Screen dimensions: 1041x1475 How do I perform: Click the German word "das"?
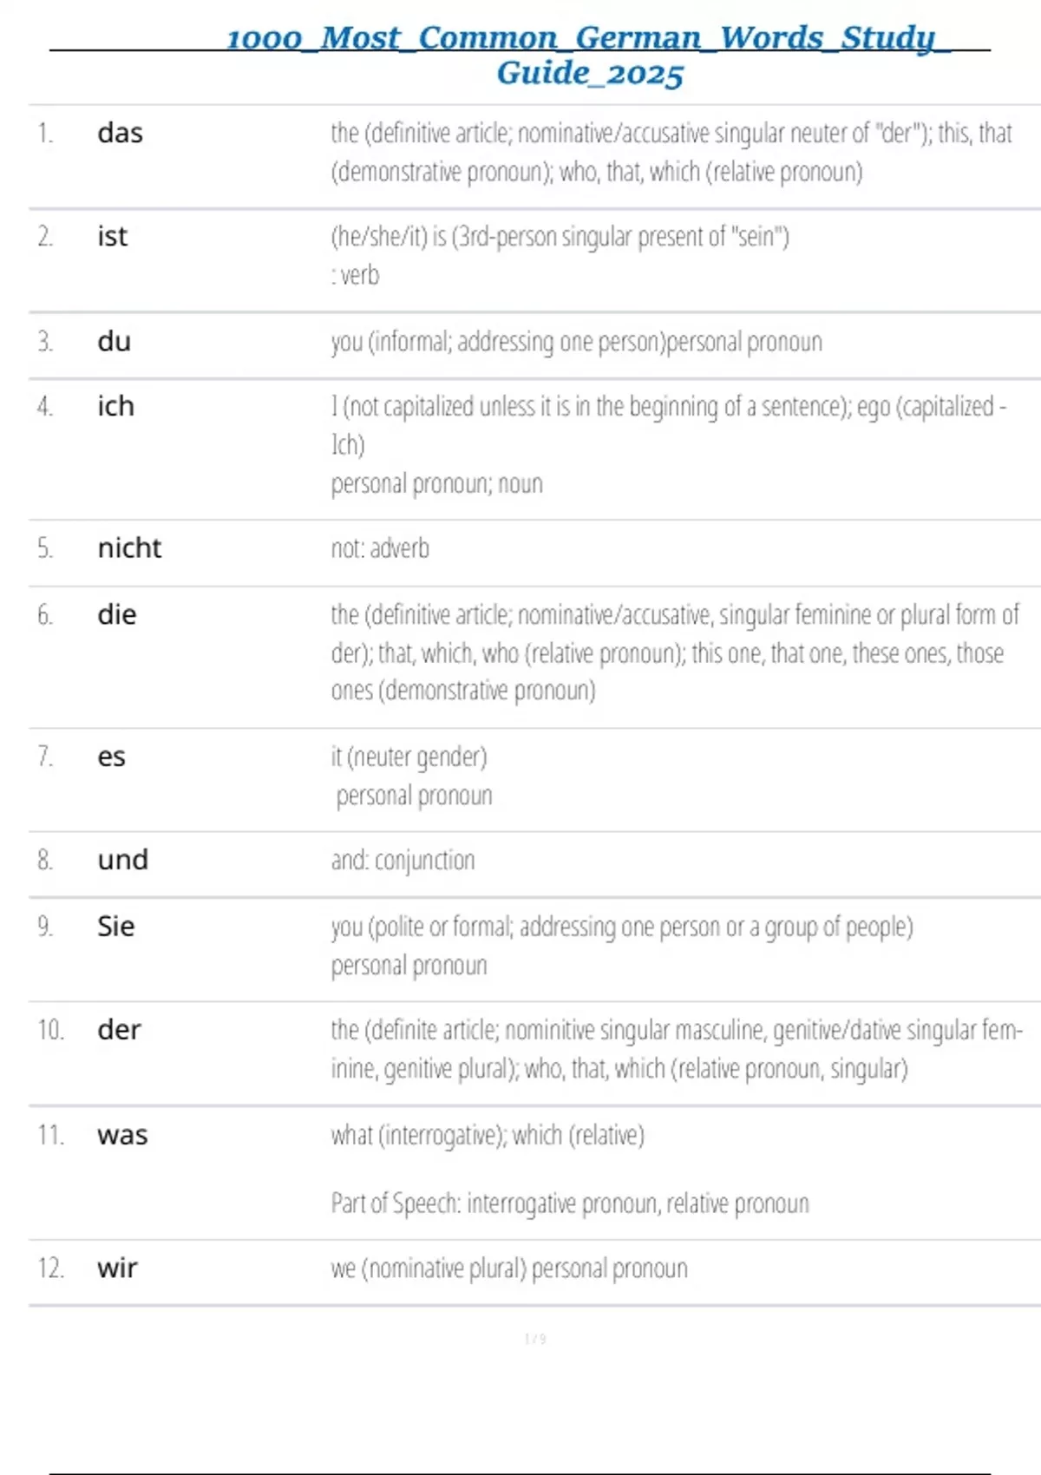click(120, 133)
